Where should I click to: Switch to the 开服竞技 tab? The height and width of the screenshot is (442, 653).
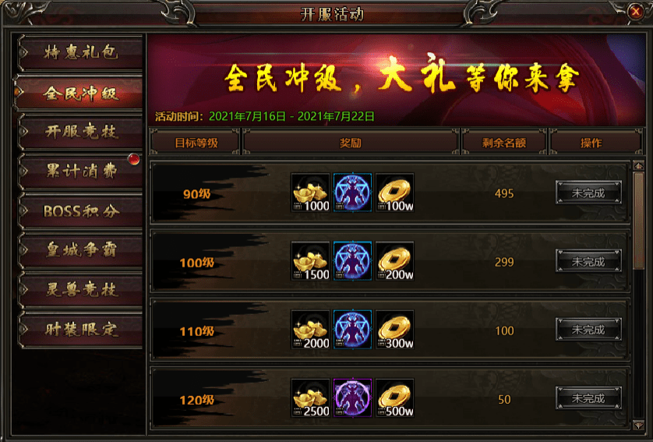pos(80,132)
